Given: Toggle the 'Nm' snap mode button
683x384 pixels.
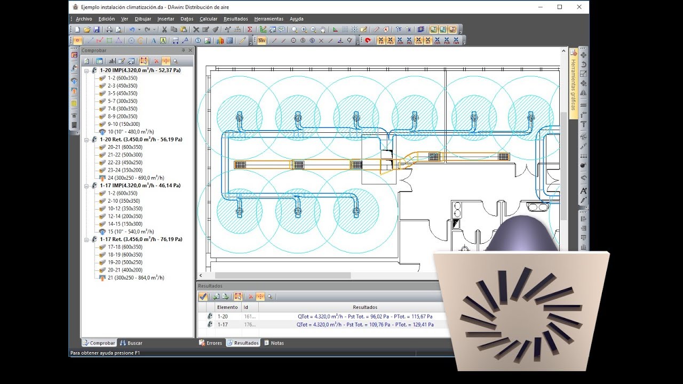Looking at the screenshot, I should click(x=261, y=40).
